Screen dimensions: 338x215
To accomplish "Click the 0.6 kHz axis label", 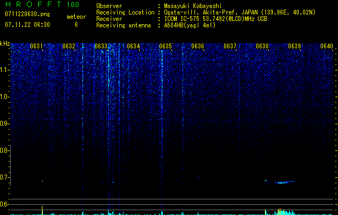I will tap(4, 204).
